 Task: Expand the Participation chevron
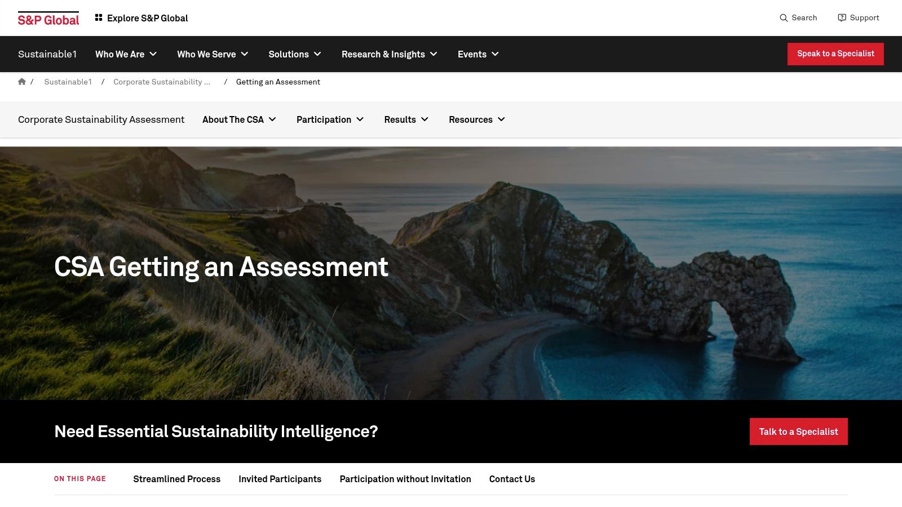360,119
